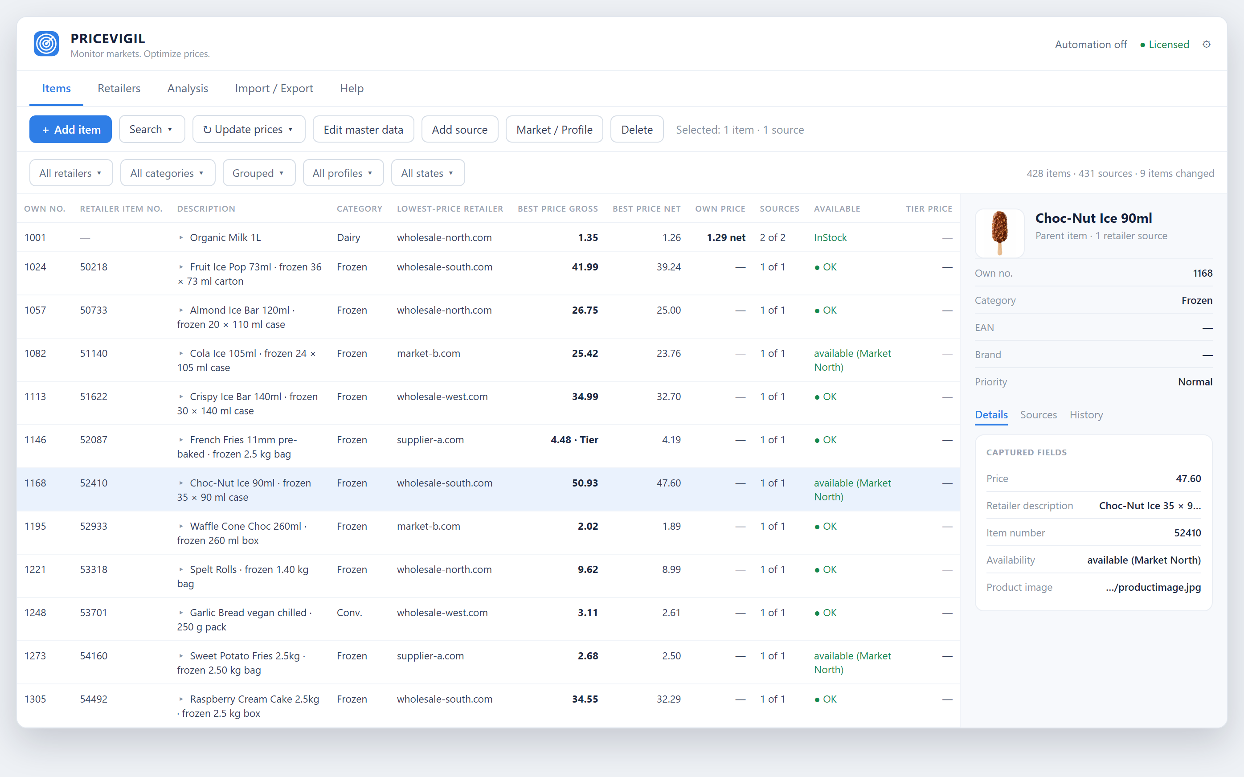This screenshot has height=777, width=1244.
Task: Open the Help tab
Action: [352, 88]
